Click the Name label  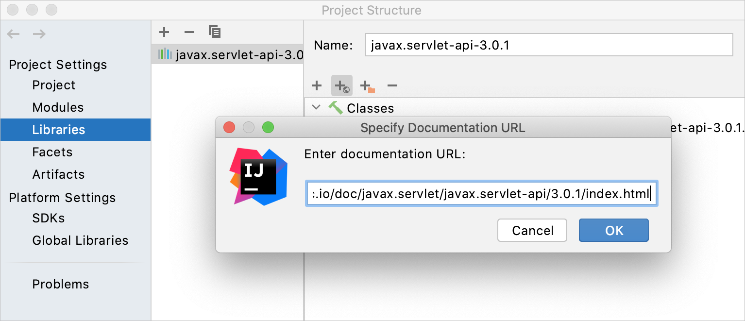pos(333,46)
